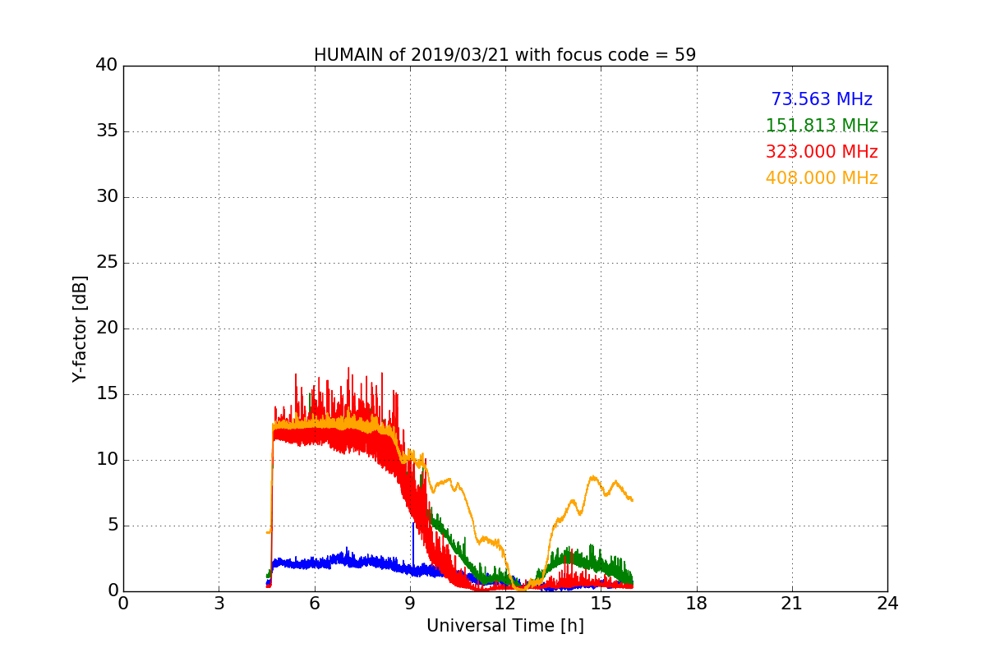This screenshot has width=986, height=657.
Task: Select the orange '408.000 MHz' legend label
Action: click(x=822, y=178)
